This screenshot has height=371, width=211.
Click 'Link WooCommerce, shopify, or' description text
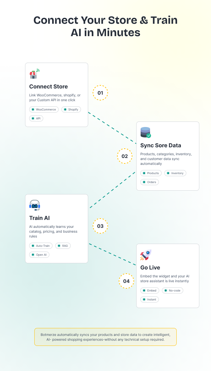coord(55,95)
